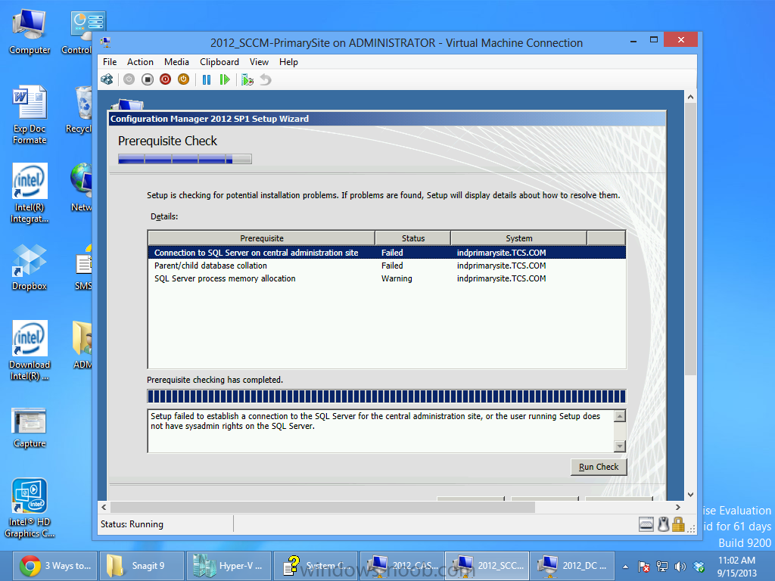This screenshot has height=581, width=775.
Task: Select the 'Connection to SQL Server on central administration site' row
Action: [x=387, y=253]
